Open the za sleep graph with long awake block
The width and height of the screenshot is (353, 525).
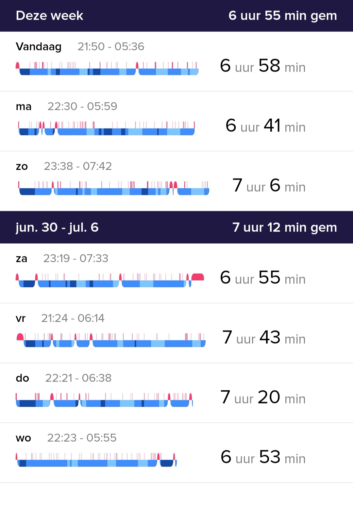(x=110, y=281)
